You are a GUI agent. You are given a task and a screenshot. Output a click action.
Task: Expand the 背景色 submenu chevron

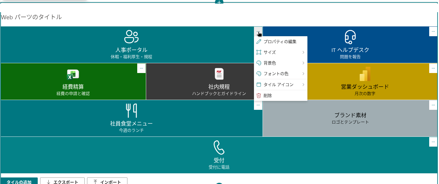pyautogui.click(x=303, y=63)
